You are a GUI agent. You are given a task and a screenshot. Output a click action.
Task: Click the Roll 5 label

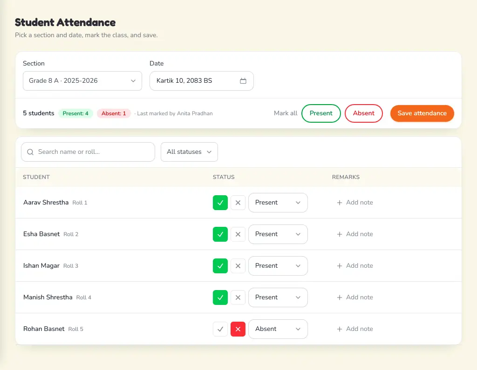[75, 329]
